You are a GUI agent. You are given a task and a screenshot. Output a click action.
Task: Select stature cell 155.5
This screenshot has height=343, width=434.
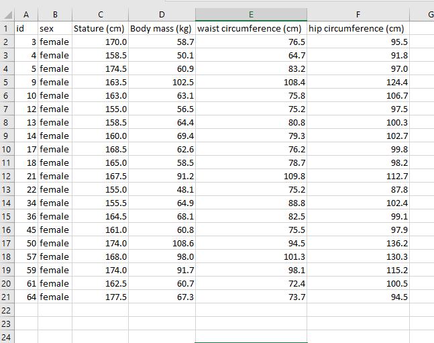coord(100,203)
